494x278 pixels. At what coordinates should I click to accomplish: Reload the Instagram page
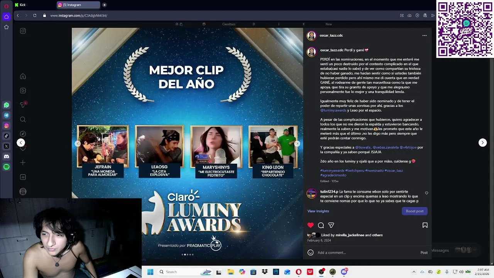(35, 15)
